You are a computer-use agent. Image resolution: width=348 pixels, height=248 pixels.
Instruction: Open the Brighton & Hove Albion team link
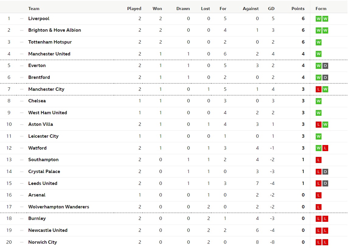[54, 30]
